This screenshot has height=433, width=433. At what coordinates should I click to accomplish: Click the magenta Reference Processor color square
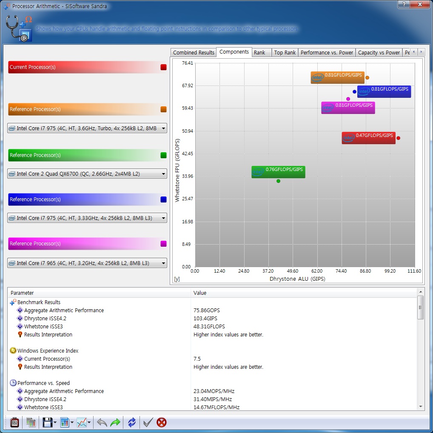coord(163,244)
